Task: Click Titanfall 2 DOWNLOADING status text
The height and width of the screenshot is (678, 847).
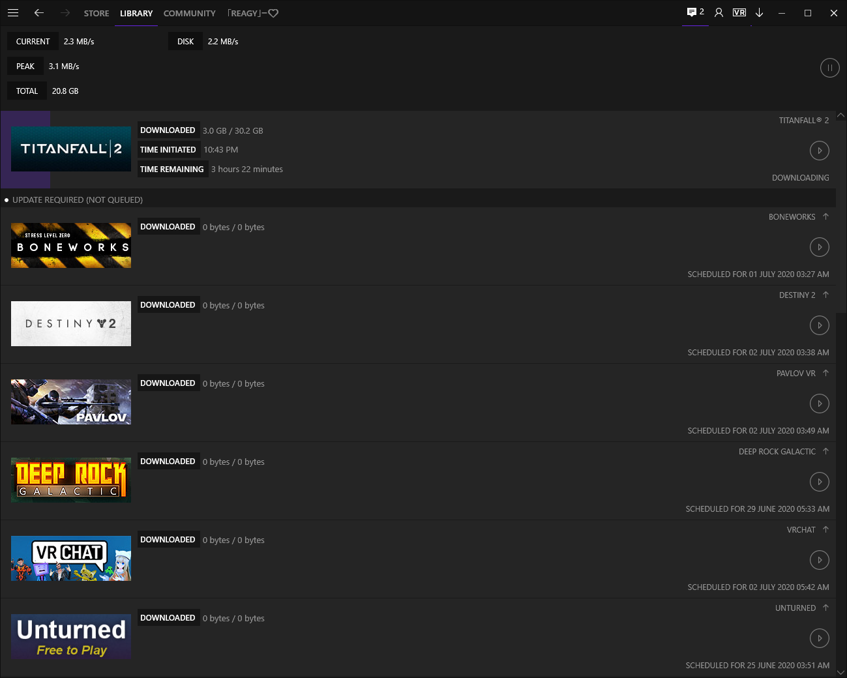Action: (x=800, y=178)
